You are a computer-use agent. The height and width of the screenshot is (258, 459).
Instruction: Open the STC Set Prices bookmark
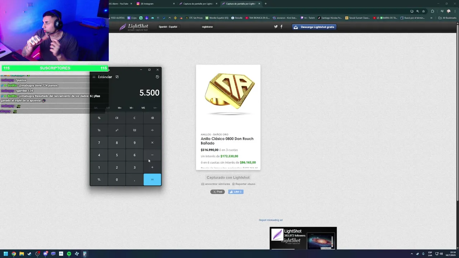coord(194,18)
